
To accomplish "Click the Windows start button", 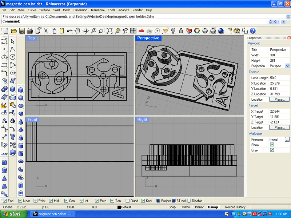I will [x=13, y=214].
